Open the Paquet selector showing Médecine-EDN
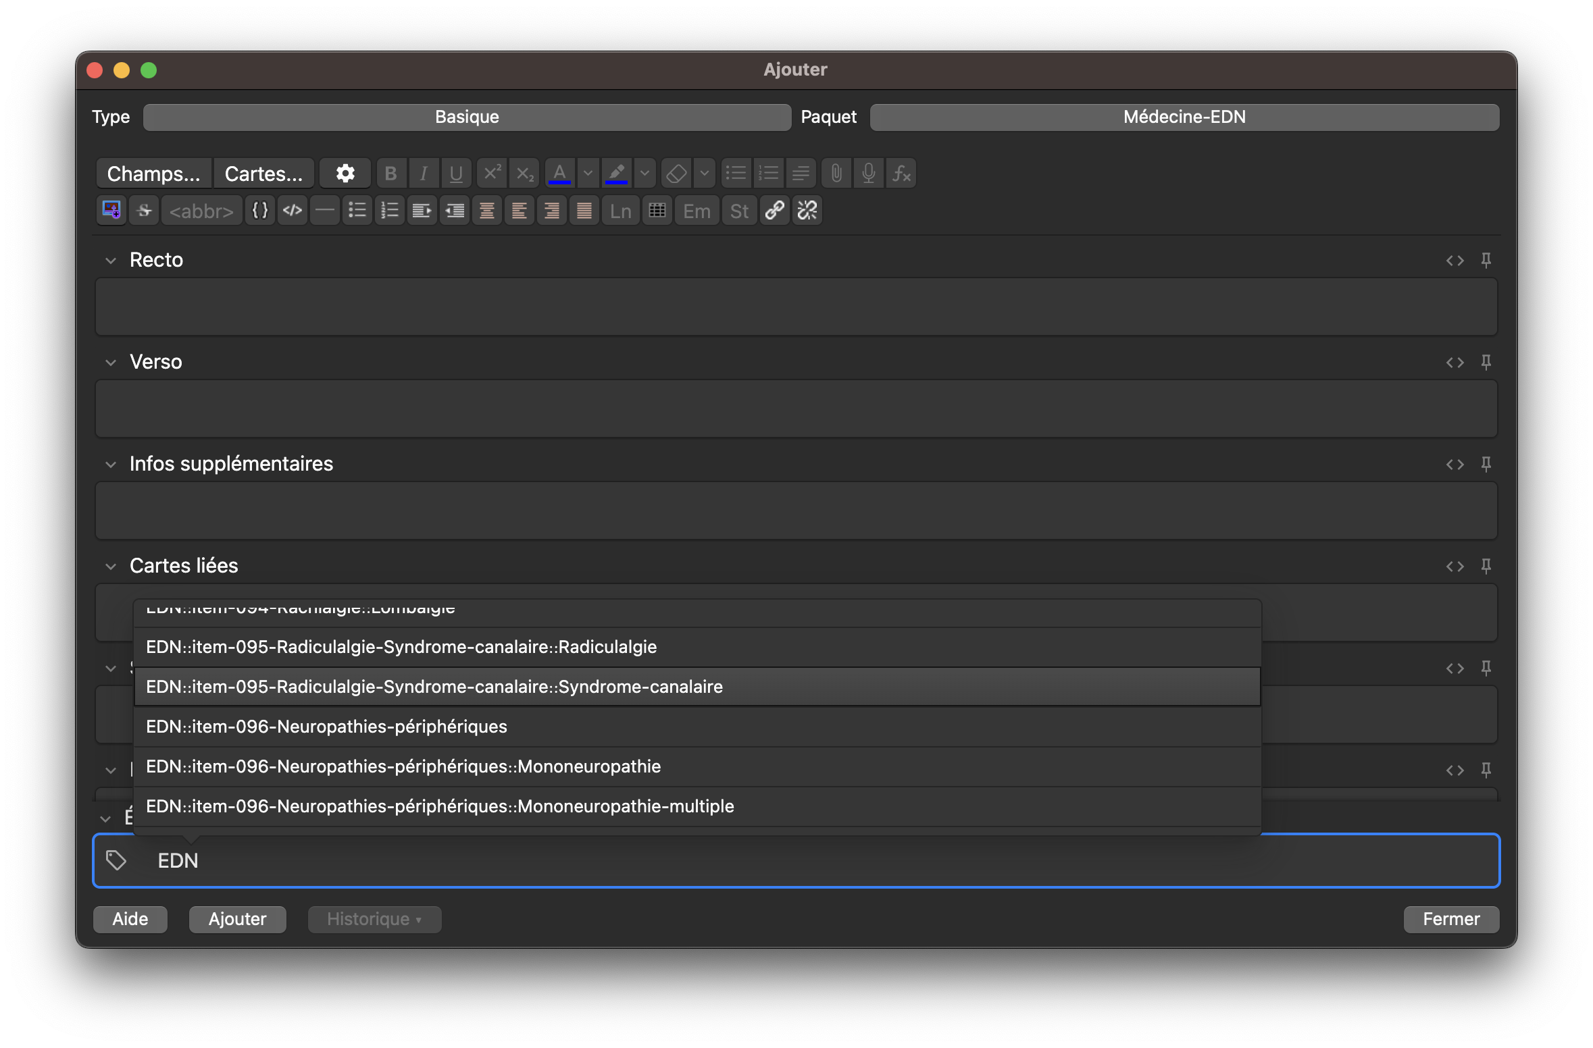The width and height of the screenshot is (1593, 1048). pyautogui.click(x=1184, y=117)
